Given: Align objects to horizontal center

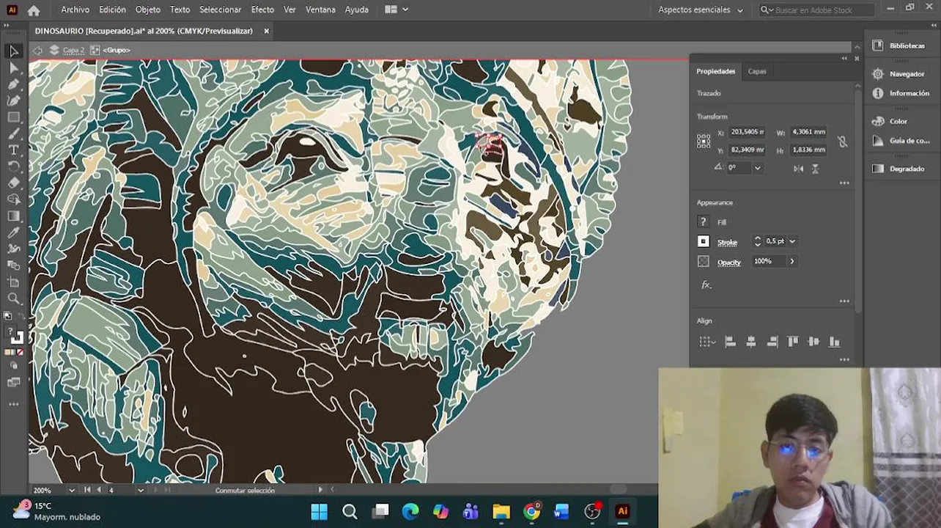Looking at the screenshot, I should point(750,342).
